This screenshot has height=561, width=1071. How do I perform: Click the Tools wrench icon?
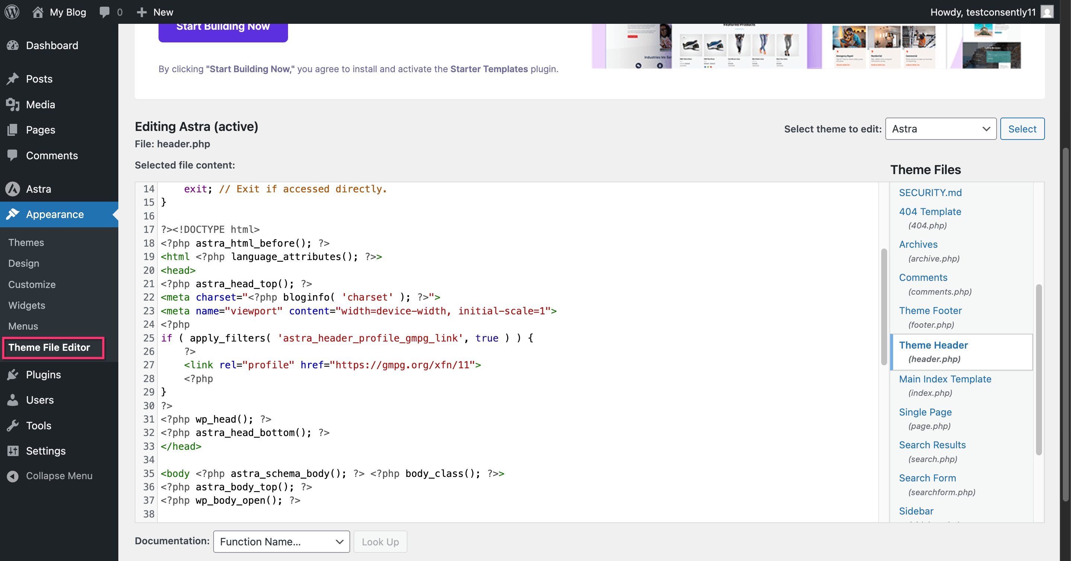[x=13, y=426]
